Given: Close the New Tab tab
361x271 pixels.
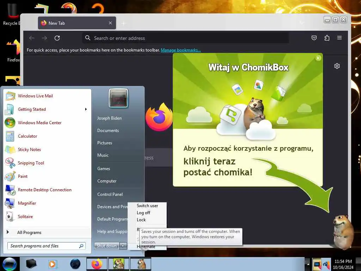Looking at the screenshot, I should (x=110, y=23).
